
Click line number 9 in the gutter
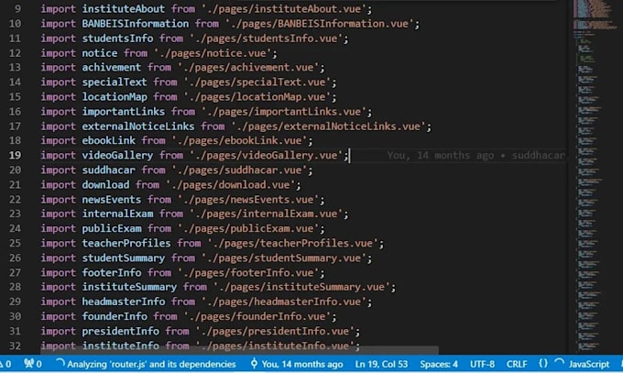click(17, 9)
